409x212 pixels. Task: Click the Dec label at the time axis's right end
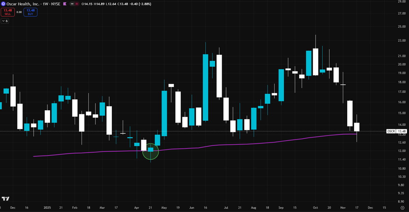pos(370,208)
